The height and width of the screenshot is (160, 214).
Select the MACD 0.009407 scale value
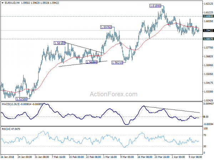[208, 104]
